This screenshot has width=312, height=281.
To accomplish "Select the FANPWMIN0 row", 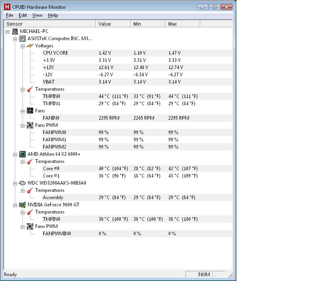I will point(137,234).
